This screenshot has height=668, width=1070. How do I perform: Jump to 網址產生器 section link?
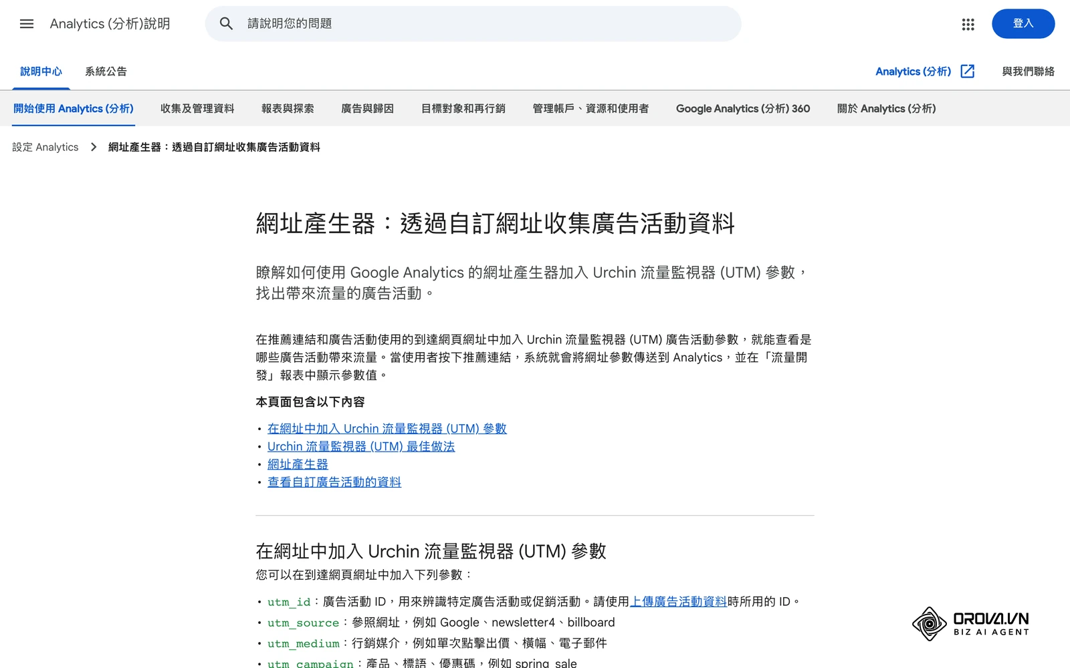[x=298, y=464]
